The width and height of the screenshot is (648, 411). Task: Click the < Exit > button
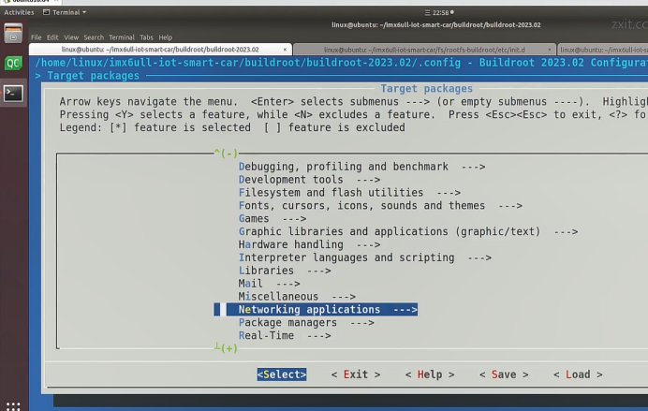[x=356, y=374]
